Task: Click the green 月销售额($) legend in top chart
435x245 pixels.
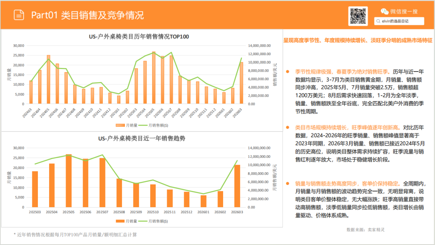Action: [153, 125]
